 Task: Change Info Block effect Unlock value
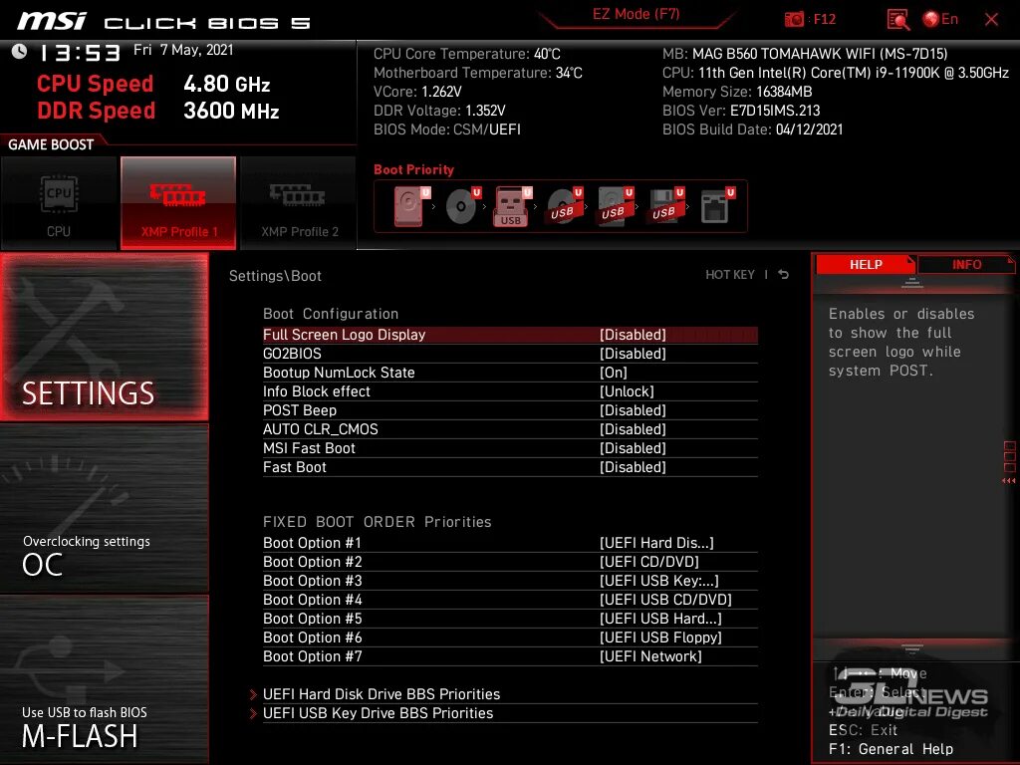click(510, 390)
